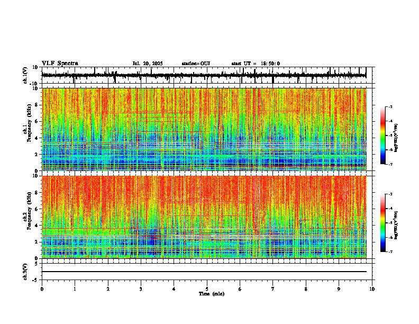Click the "start UT = 18:50:0" header text

point(256,64)
